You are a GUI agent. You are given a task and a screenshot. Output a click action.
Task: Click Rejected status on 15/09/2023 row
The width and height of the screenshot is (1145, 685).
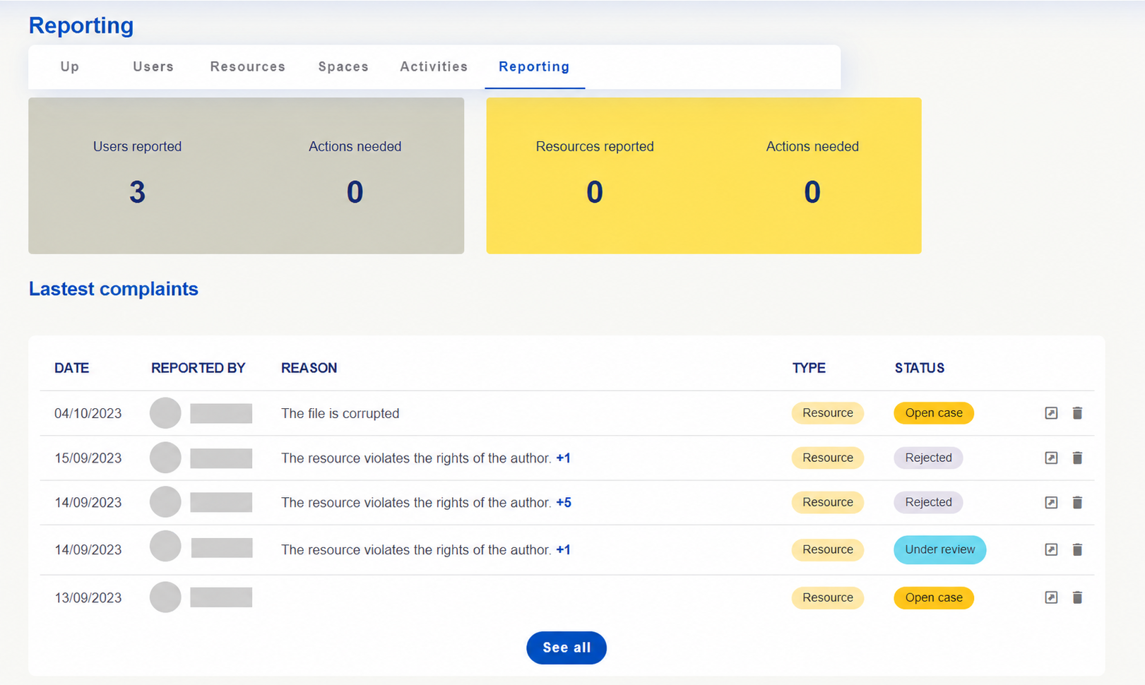coord(928,458)
